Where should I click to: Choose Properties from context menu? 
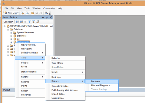(x=30, y=95)
